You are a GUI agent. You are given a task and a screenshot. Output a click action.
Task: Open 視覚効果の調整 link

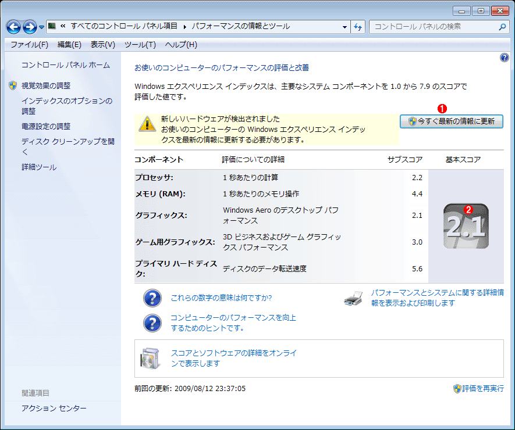point(46,85)
